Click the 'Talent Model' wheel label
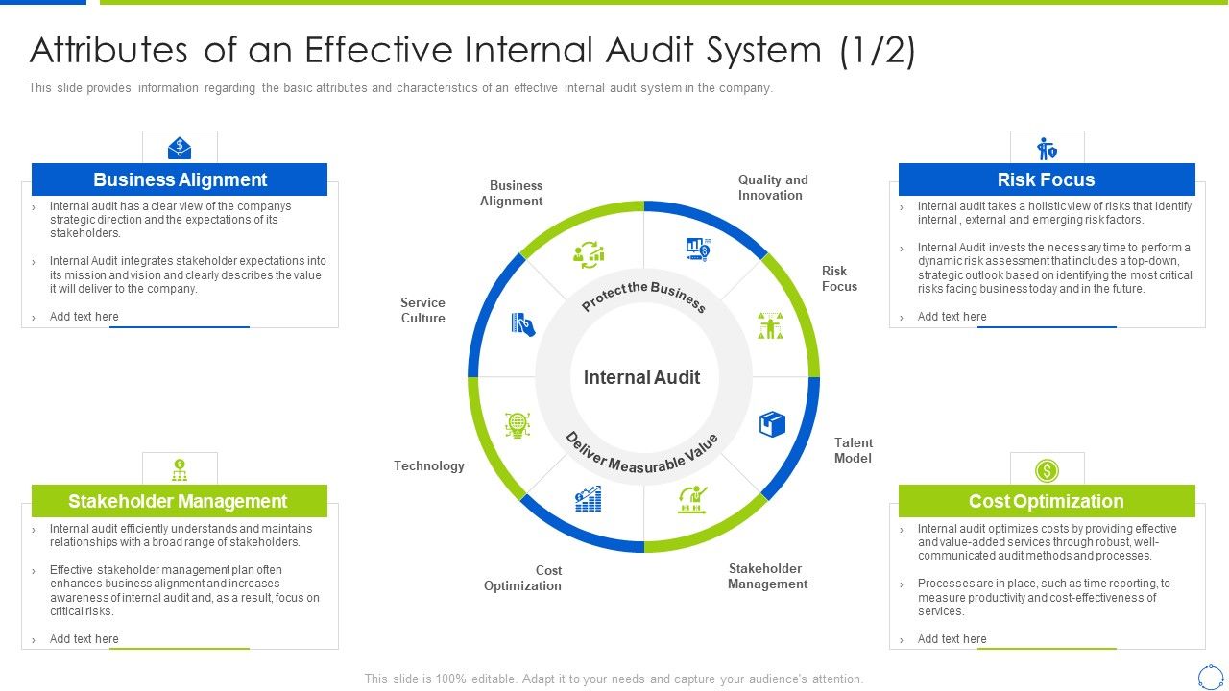Viewport: 1229px width, 691px height. click(854, 450)
